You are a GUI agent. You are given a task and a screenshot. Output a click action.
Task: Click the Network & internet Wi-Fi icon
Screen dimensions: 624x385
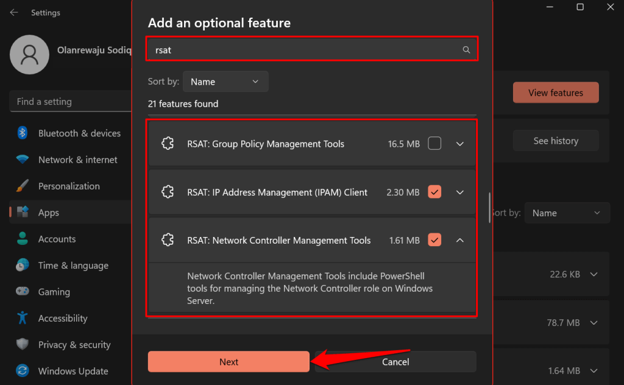click(23, 160)
